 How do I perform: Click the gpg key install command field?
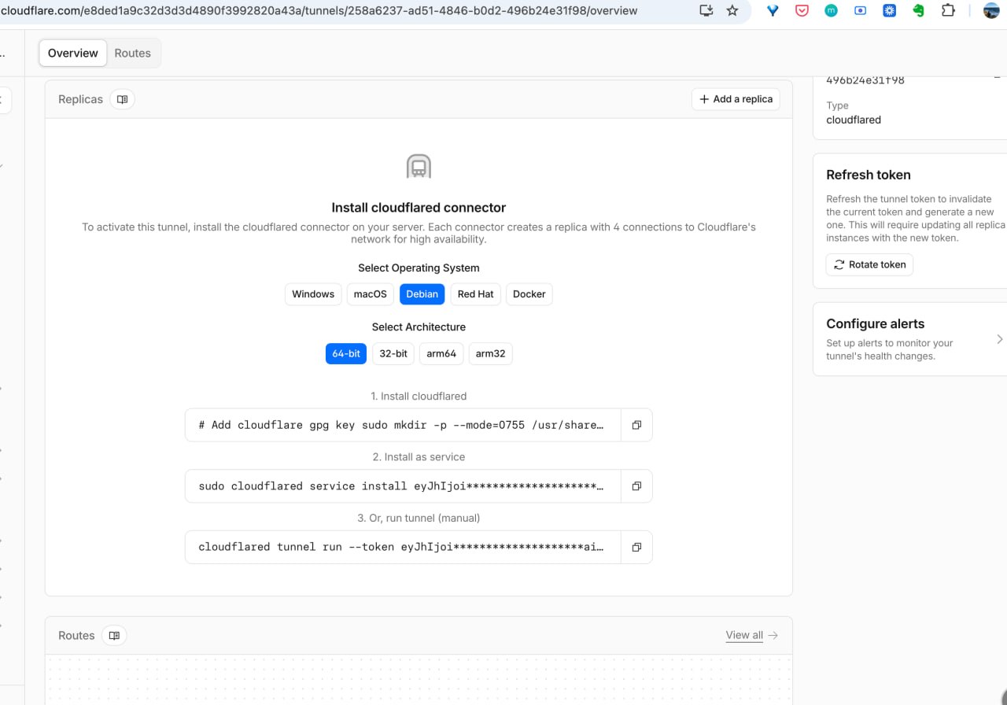tap(403, 425)
